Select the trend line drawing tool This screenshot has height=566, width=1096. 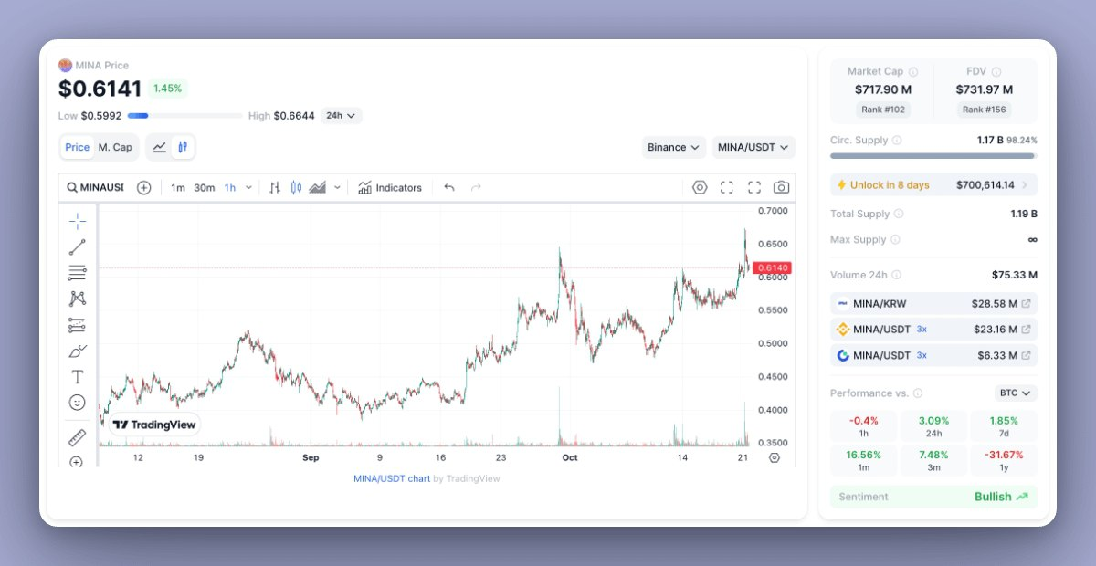click(78, 246)
